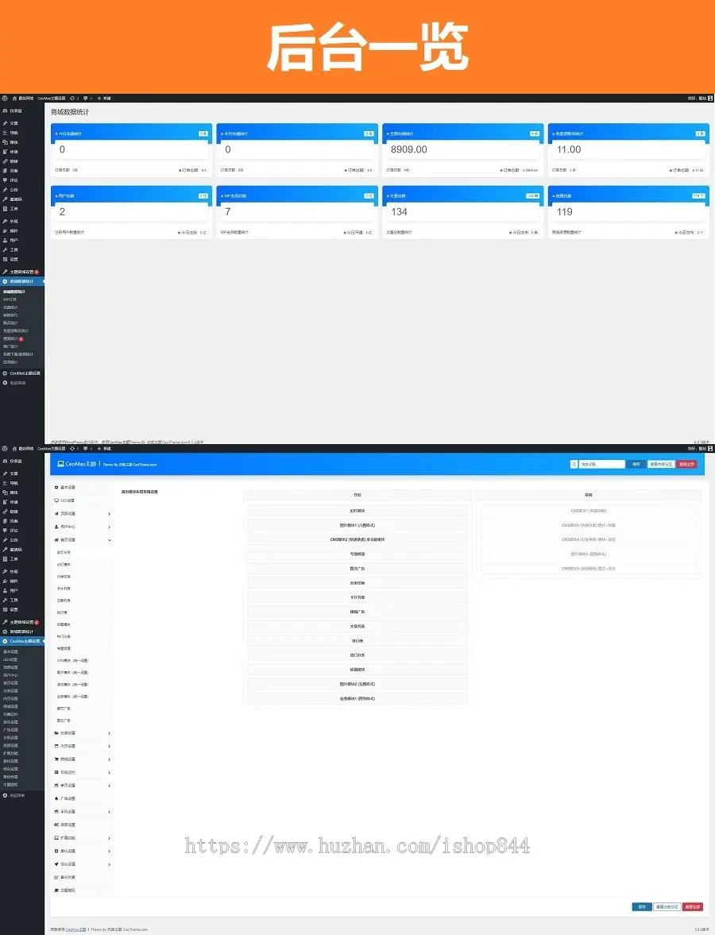Expand 内页设置 chevron
Screen dimensions: 715x935
tap(109, 746)
